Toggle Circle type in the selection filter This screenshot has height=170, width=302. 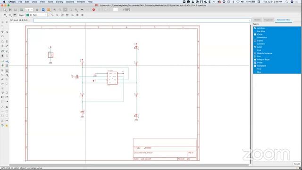tap(277, 34)
